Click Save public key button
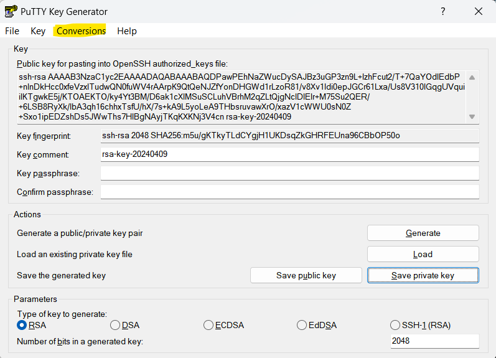Viewport: 496px width, 358px height. tap(306, 275)
